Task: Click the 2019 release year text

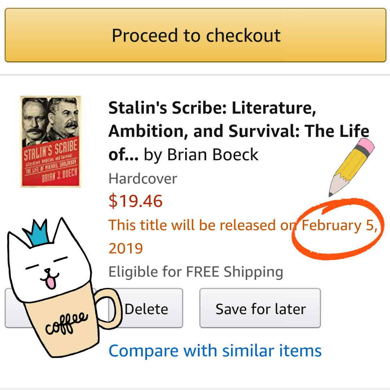Action: [x=125, y=248]
